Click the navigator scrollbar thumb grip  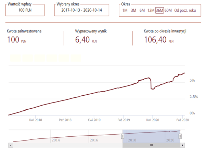(x=152, y=145)
